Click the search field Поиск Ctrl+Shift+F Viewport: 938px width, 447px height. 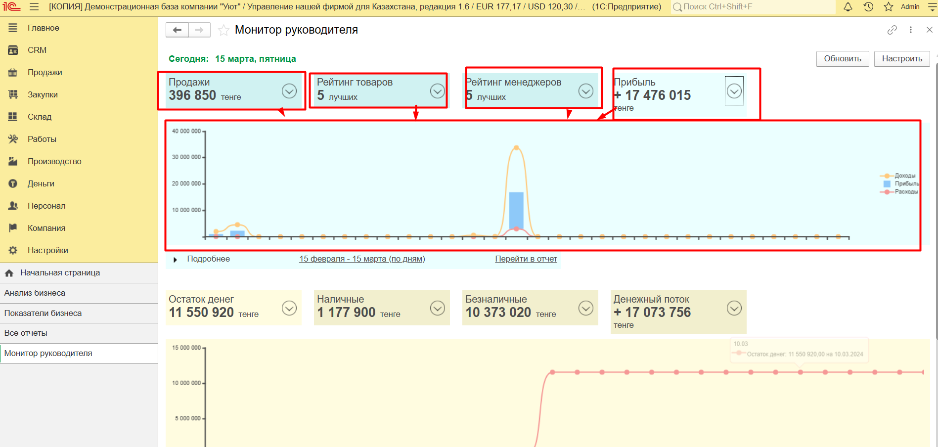click(x=752, y=7)
